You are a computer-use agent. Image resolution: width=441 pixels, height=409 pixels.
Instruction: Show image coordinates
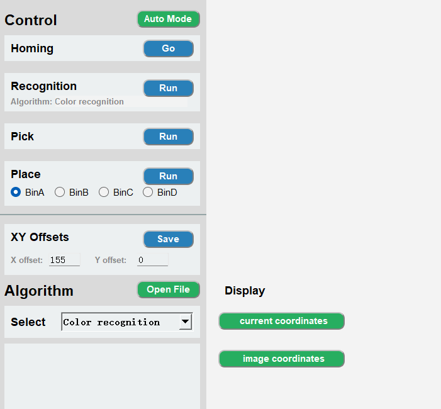point(282,359)
